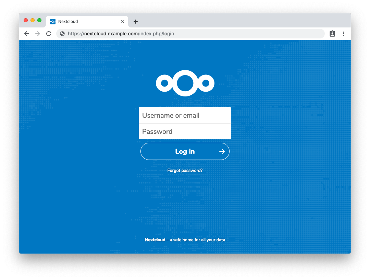The width and height of the screenshot is (370, 279).
Task: Open the browser profile badge icon
Action: [x=332, y=34]
